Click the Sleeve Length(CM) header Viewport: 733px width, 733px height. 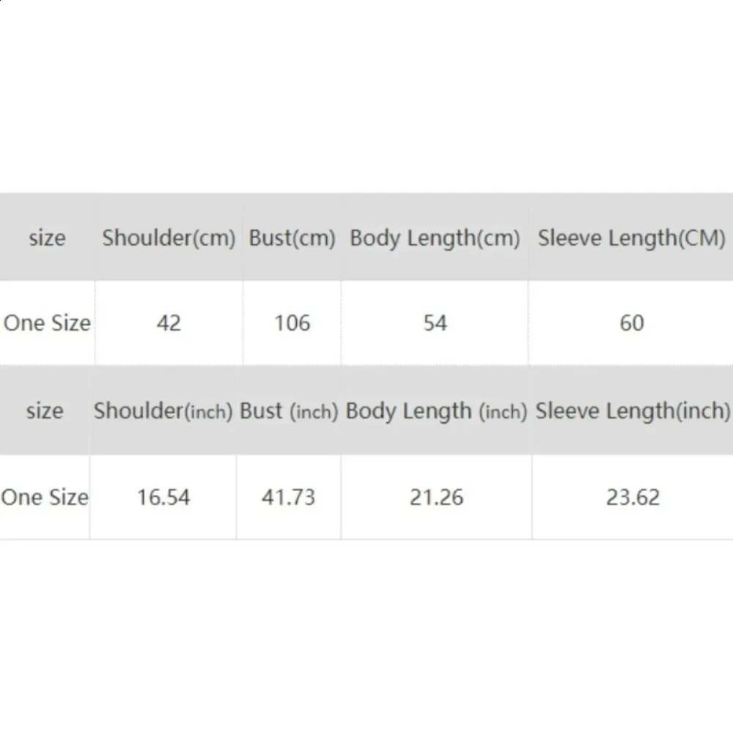(x=631, y=238)
